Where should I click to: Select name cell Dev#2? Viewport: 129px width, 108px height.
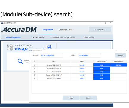(x=82, y=75)
